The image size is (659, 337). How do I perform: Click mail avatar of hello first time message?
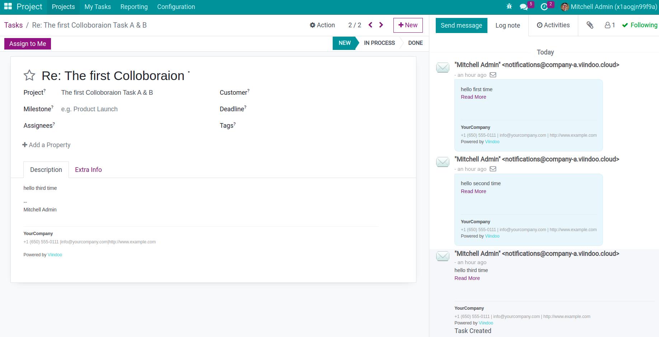tap(443, 67)
